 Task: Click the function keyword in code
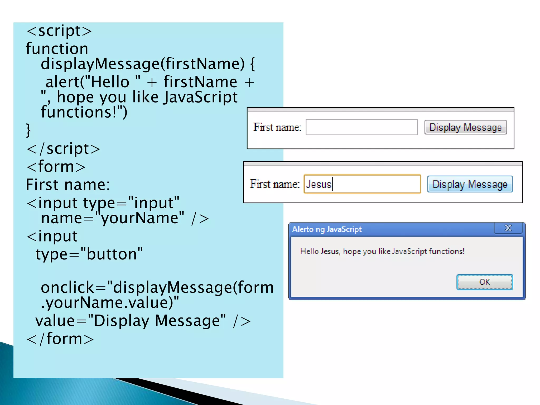click(57, 49)
